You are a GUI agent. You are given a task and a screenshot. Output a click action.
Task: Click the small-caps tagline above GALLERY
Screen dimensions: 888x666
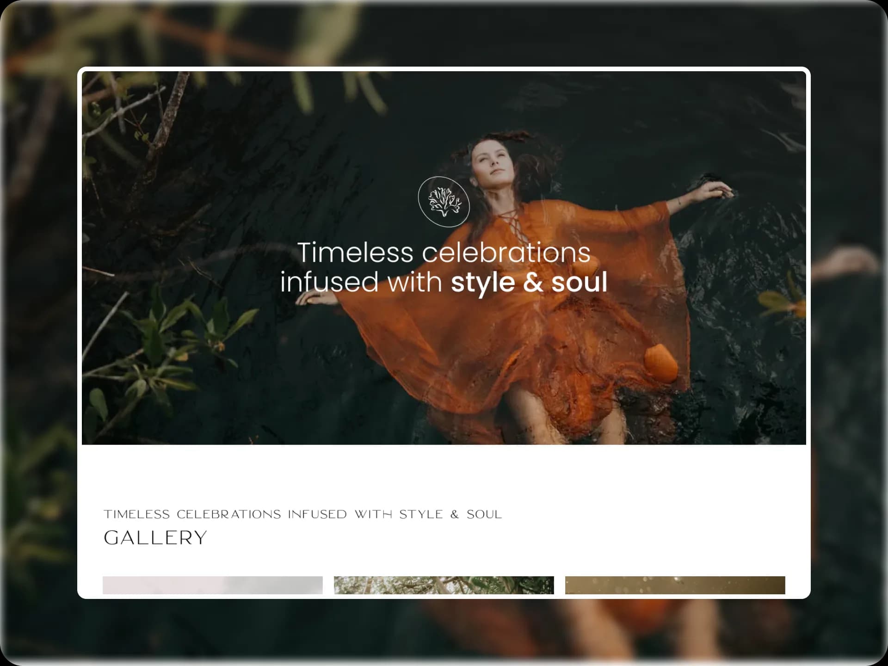[303, 513]
